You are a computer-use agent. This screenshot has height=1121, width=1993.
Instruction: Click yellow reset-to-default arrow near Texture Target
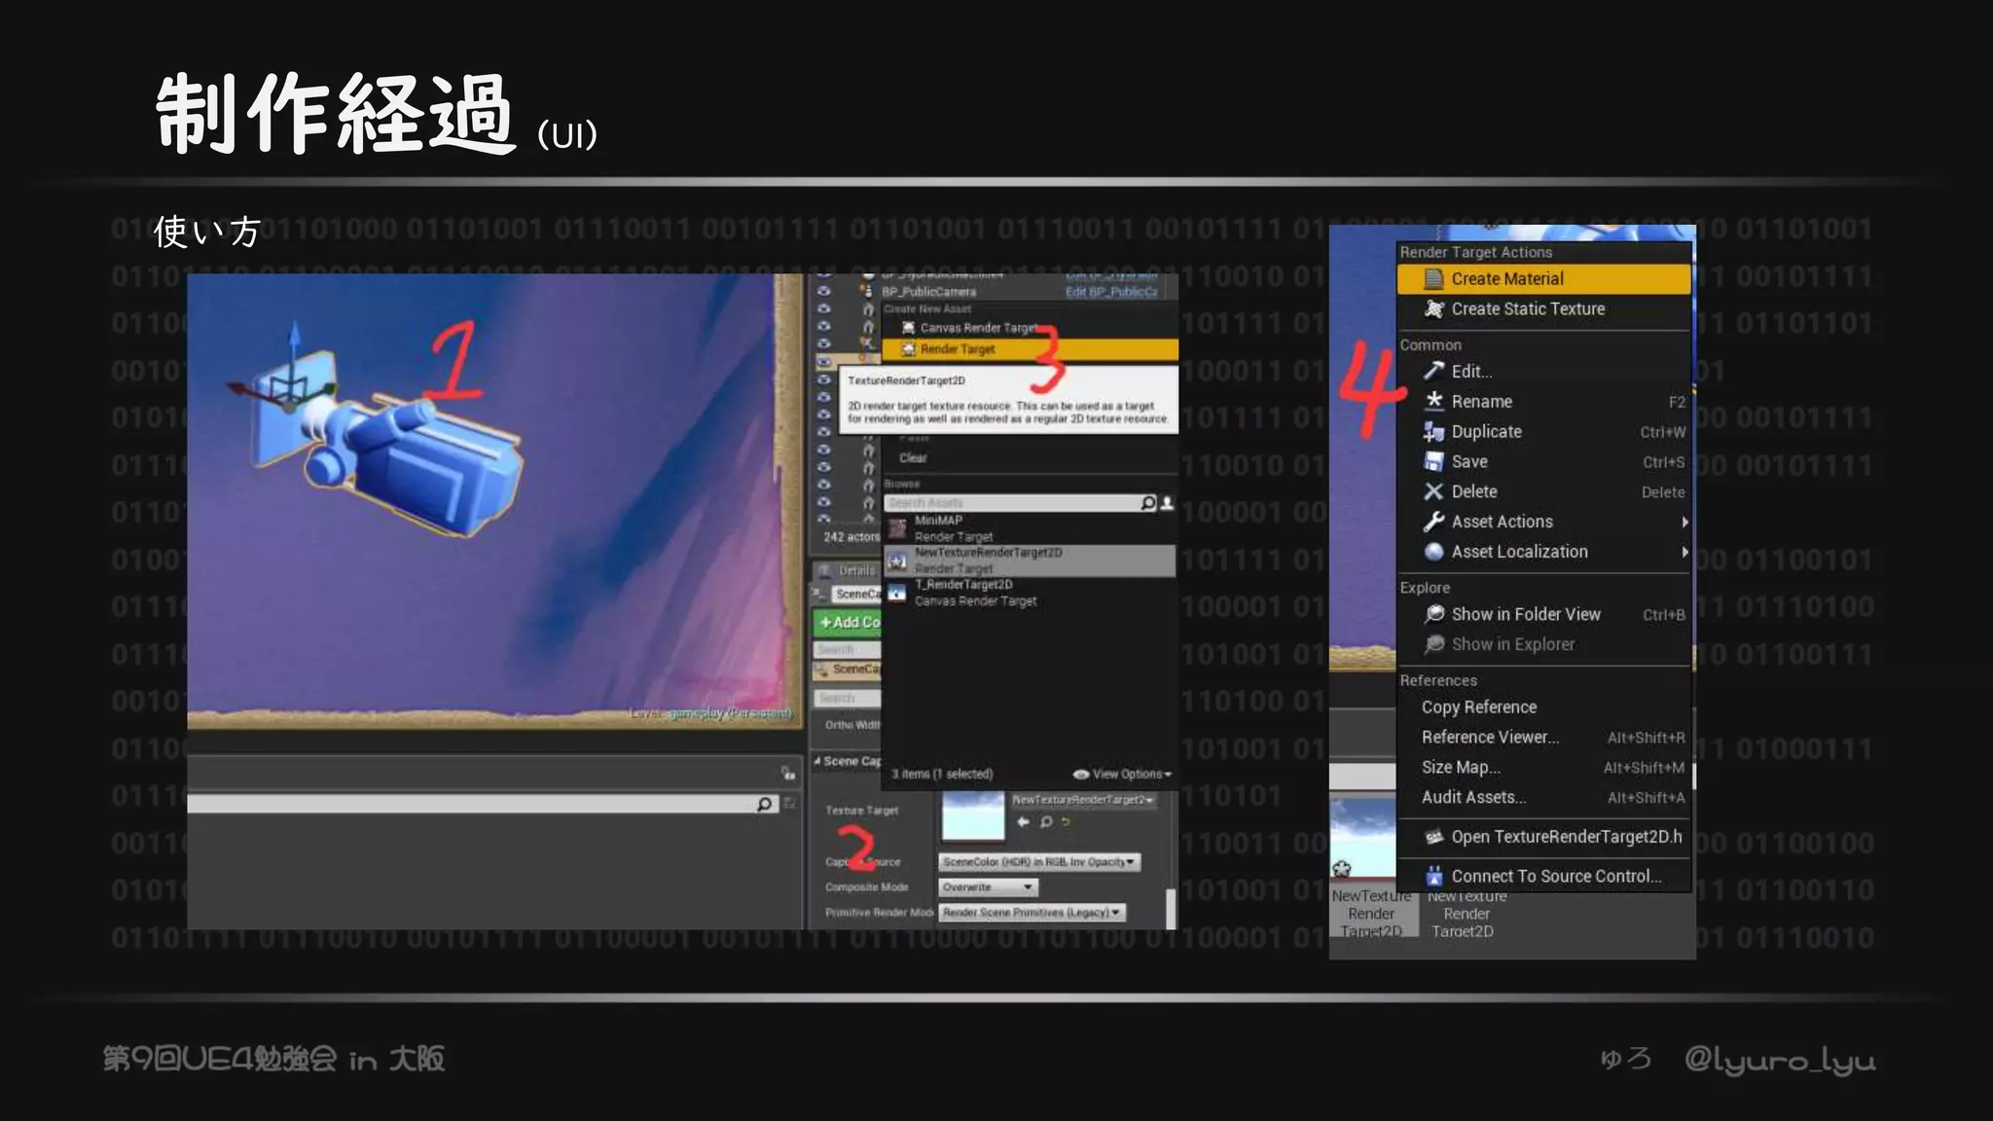[1067, 822]
